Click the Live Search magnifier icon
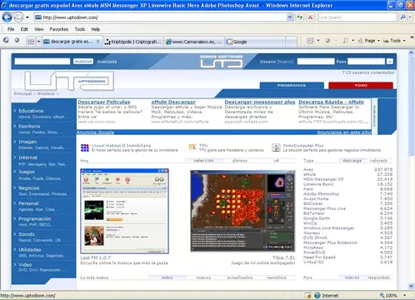This screenshot has height=300, width=415. [402, 17]
